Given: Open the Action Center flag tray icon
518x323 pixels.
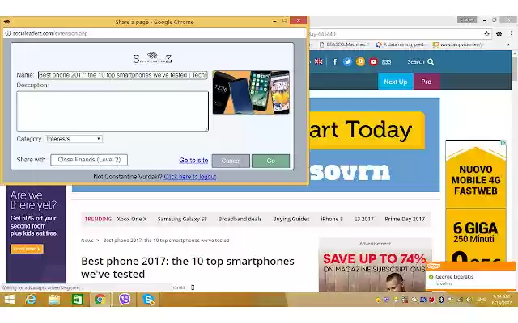Looking at the screenshot, I should pyautogui.click(x=450, y=300).
